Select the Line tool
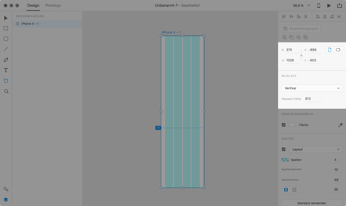Image resolution: width=346 pixels, height=206 pixels. [x=6, y=49]
